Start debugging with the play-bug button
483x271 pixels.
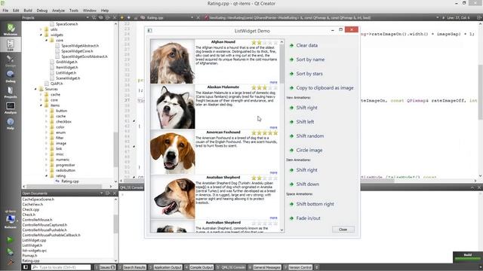(10, 251)
